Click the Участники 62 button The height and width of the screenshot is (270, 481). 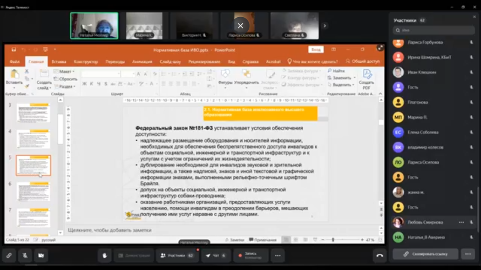pos(176,256)
